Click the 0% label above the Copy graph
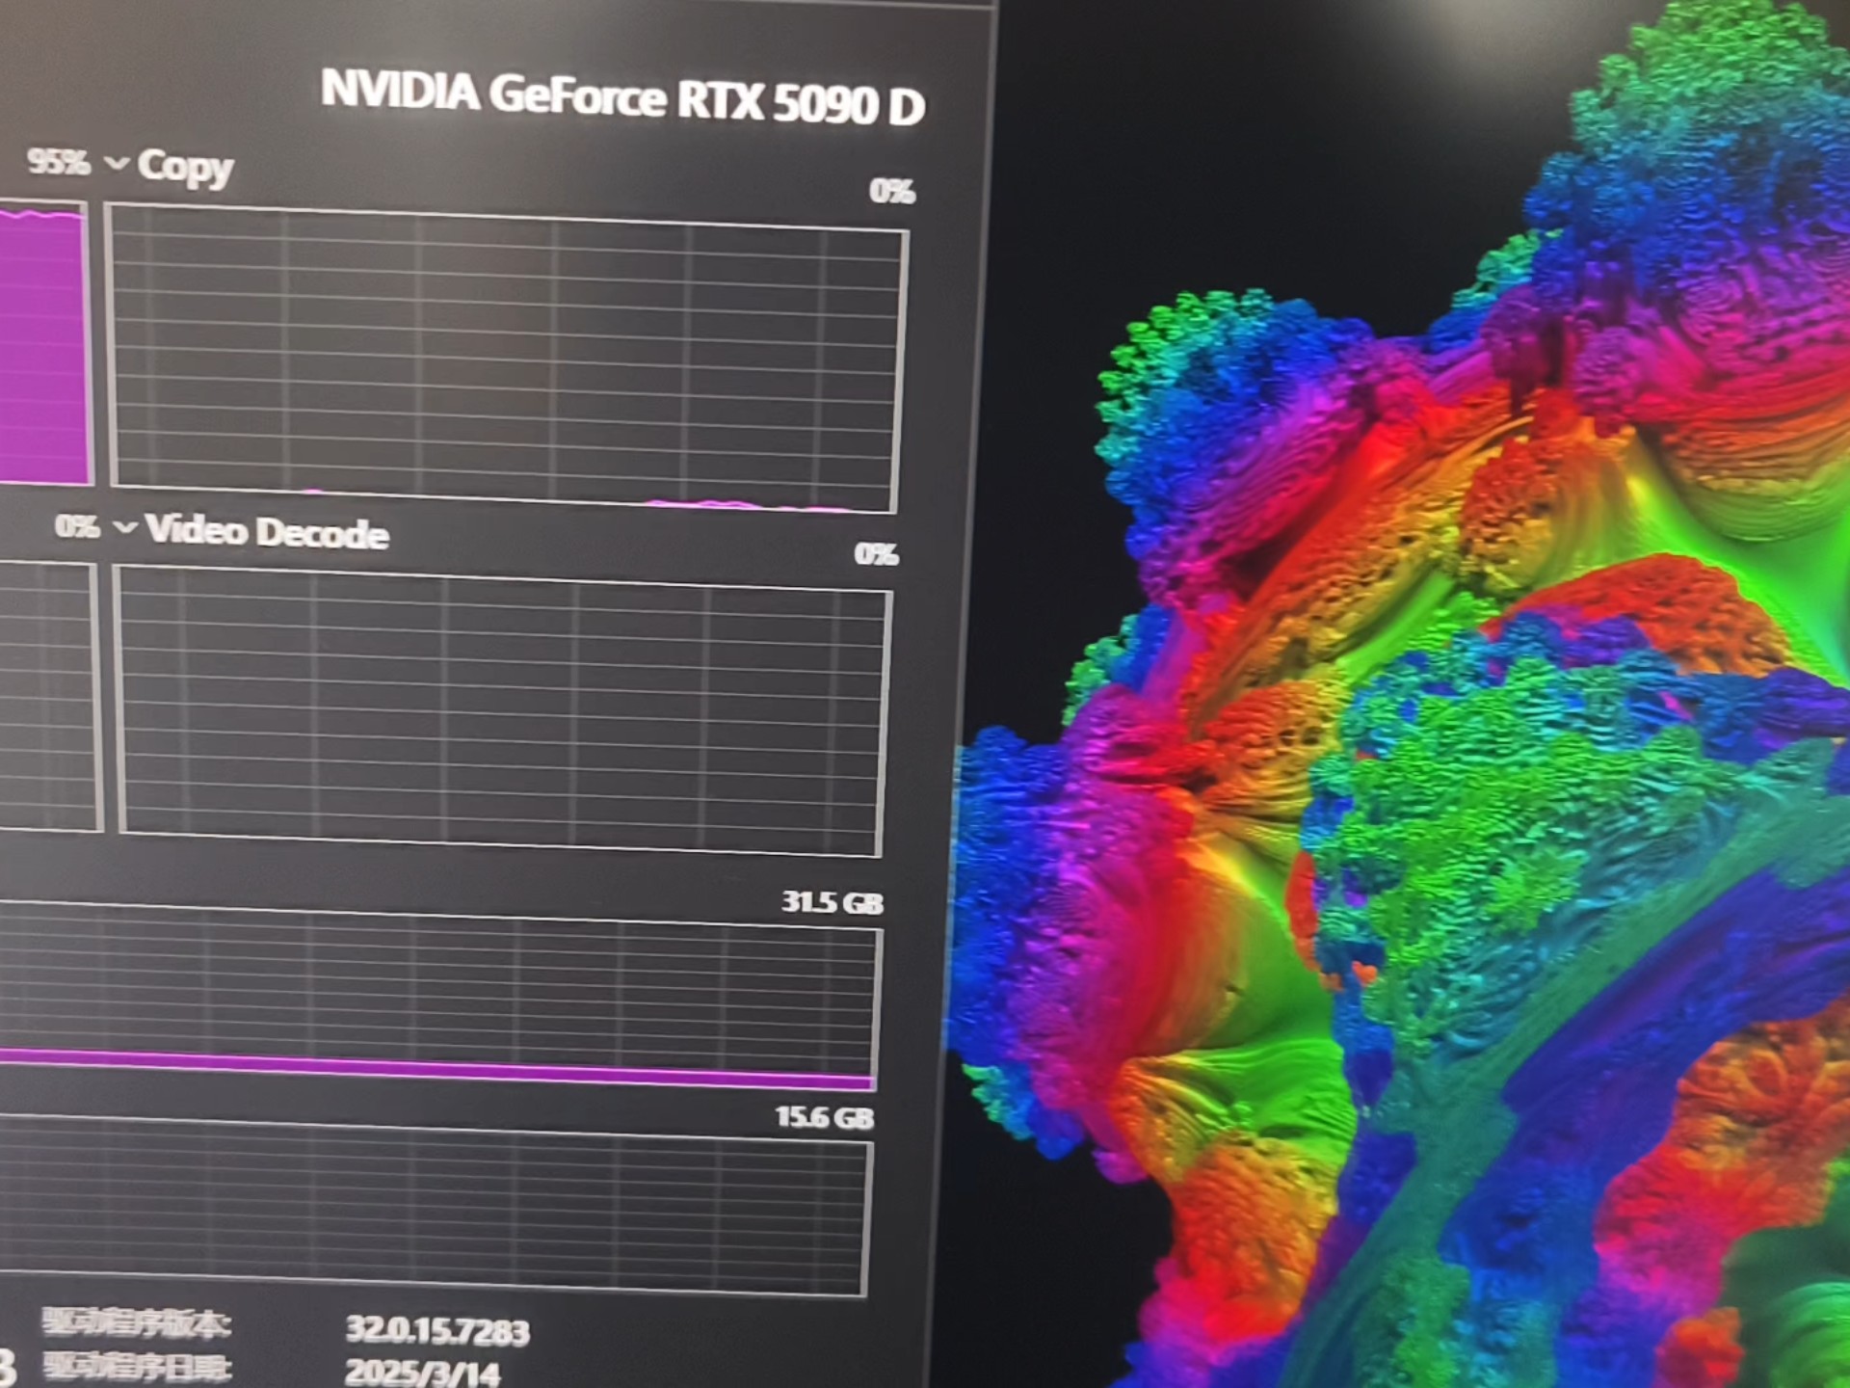Viewport: 1850px width, 1388px height. (x=891, y=191)
